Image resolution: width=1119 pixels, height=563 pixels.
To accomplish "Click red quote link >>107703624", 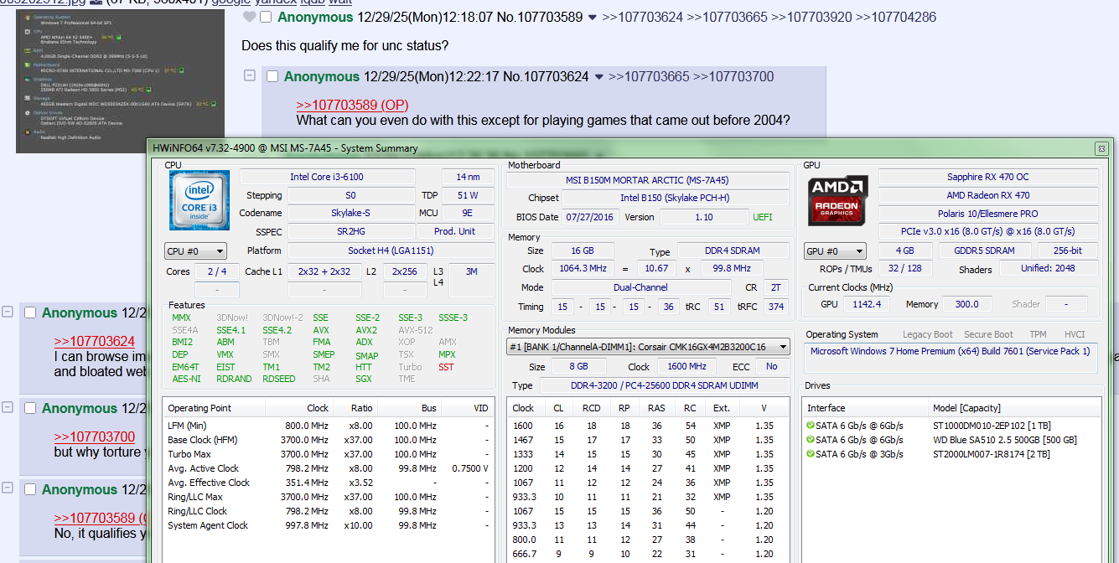I will [95, 341].
